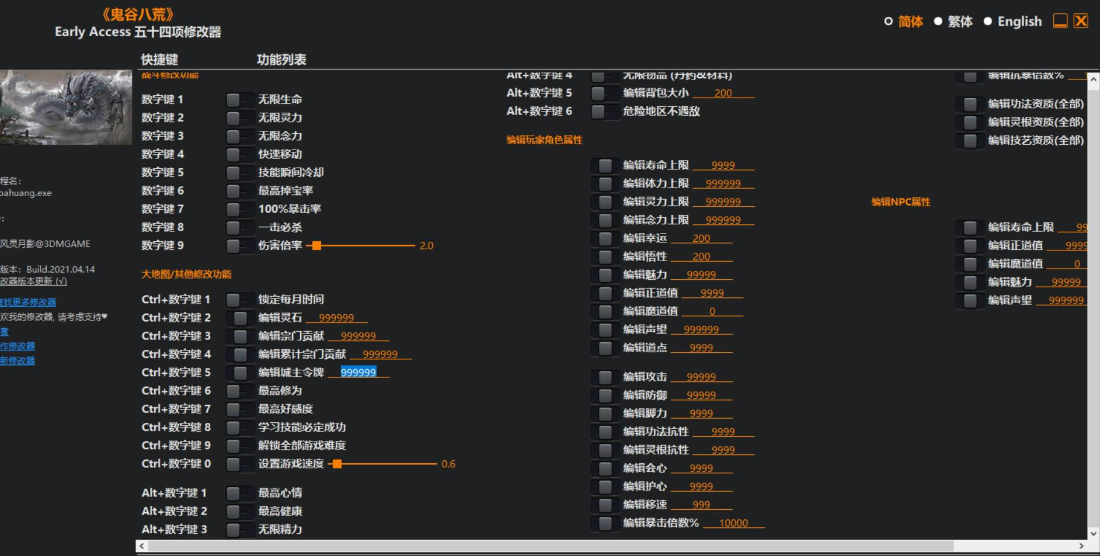Image resolution: width=1100 pixels, height=556 pixels.
Task: Enable 学习技能必定成功 toggle
Action: pyautogui.click(x=239, y=428)
